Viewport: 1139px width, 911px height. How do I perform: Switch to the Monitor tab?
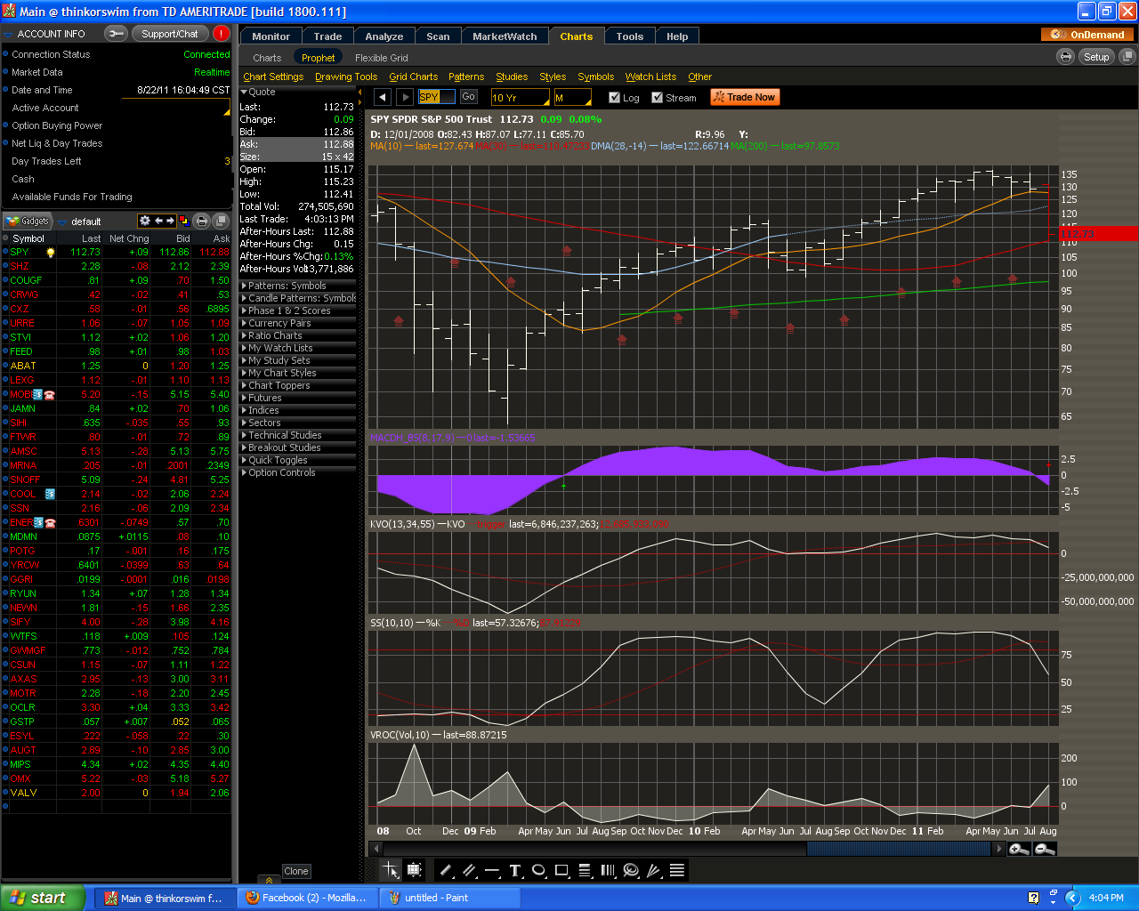coord(271,36)
